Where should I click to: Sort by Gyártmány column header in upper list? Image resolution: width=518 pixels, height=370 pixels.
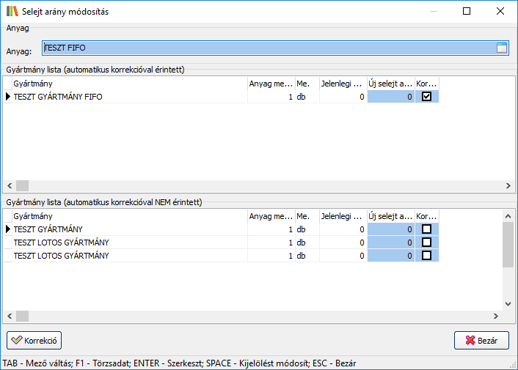click(x=128, y=84)
